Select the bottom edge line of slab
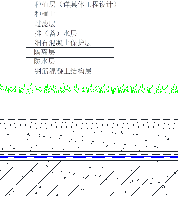The width and height of the screenshot is (178, 197). tap(89, 196)
